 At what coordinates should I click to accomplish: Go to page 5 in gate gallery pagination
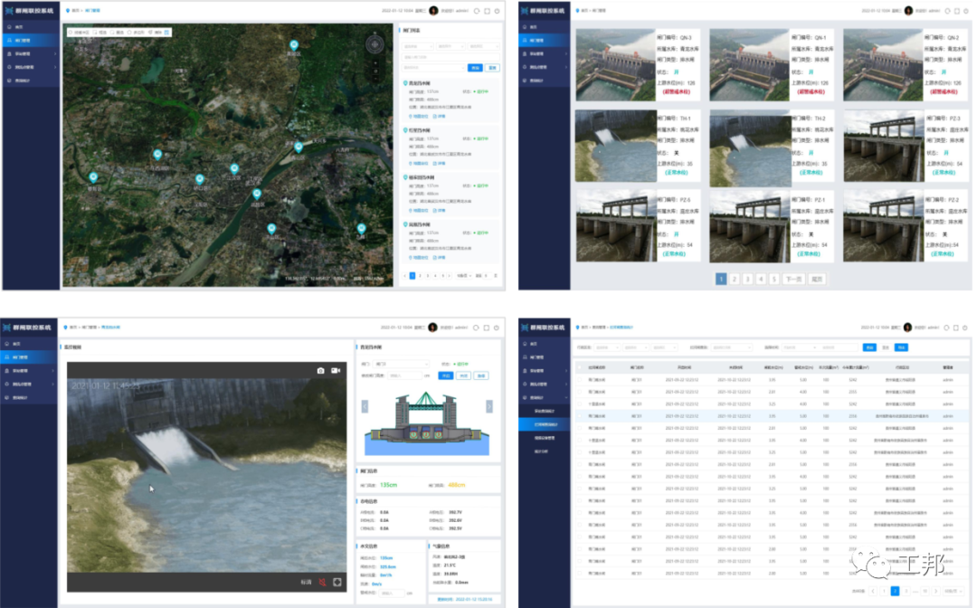[773, 279]
